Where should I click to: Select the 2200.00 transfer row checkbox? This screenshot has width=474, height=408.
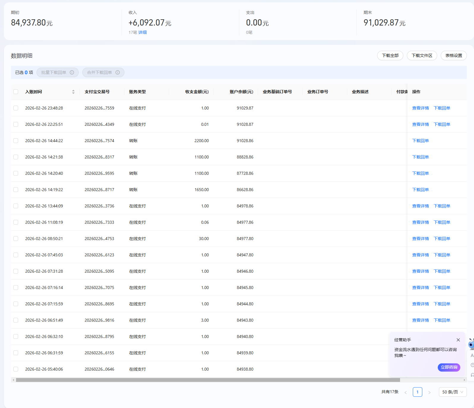pos(16,141)
